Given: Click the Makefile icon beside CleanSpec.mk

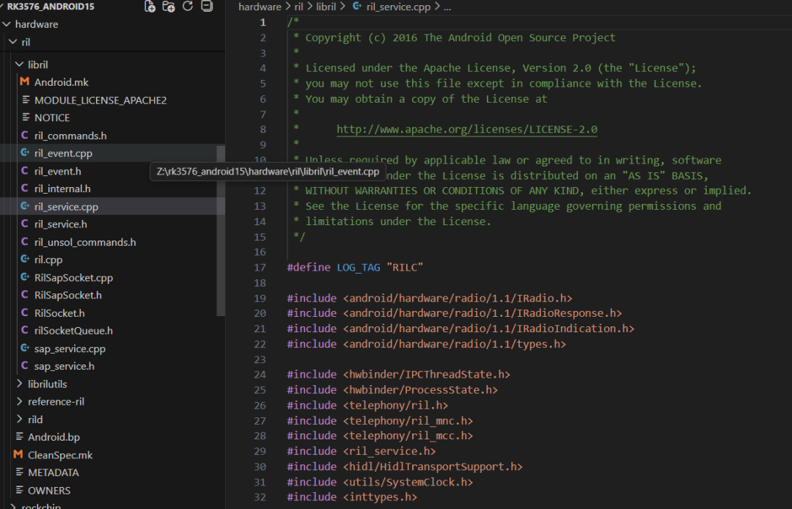Looking at the screenshot, I should tap(18, 455).
